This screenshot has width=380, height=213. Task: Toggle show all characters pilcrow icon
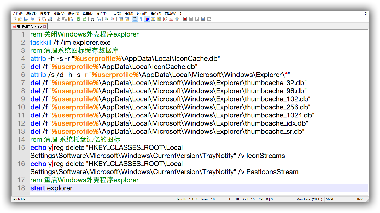pos(141,19)
